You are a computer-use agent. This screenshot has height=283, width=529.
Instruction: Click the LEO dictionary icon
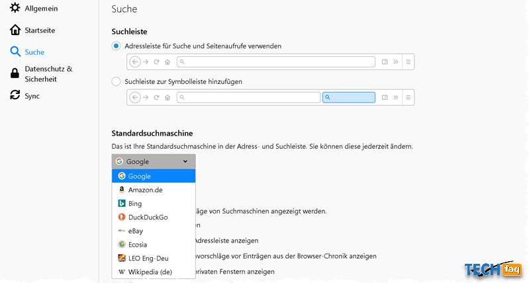(122, 258)
